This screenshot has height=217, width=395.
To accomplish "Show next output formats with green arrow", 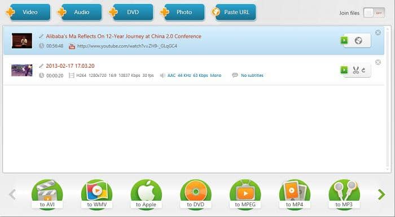I will coord(381,194).
